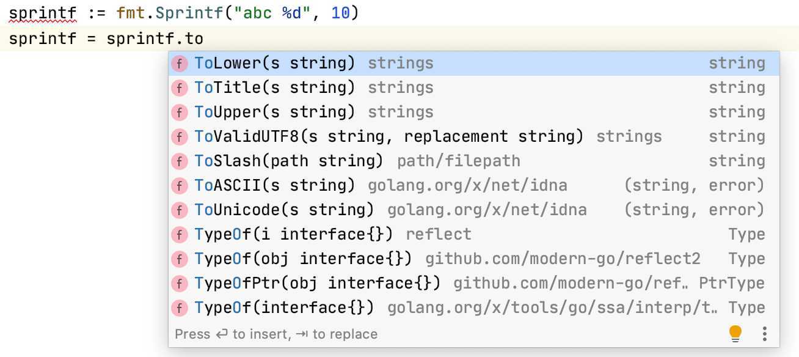Viewport: 799px width, 357px height.
Task: Click the function icon next to ToSlash
Action: [179, 161]
